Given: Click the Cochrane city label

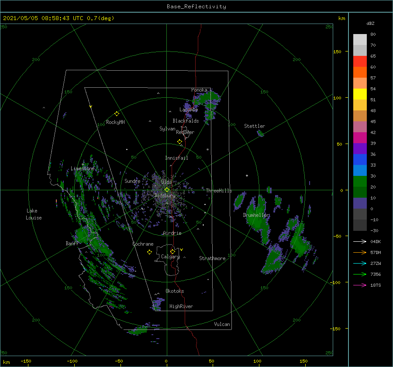Looking at the screenshot, I should click(x=143, y=244).
